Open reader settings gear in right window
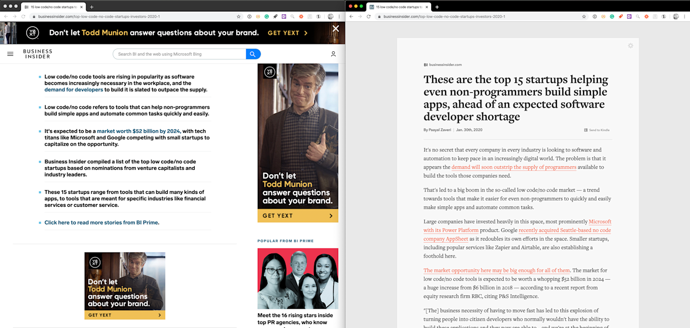This screenshot has width=690, height=328. tap(630, 45)
